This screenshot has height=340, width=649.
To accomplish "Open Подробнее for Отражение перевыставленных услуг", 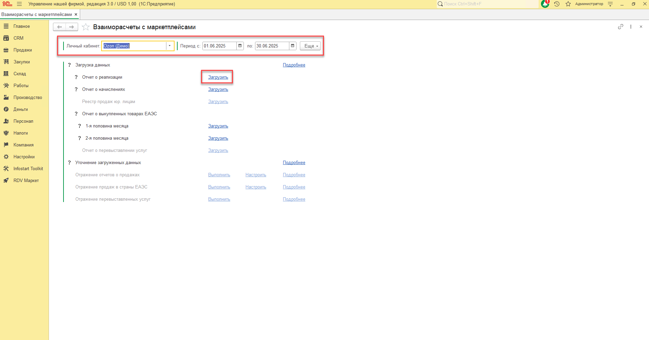I will point(294,199).
